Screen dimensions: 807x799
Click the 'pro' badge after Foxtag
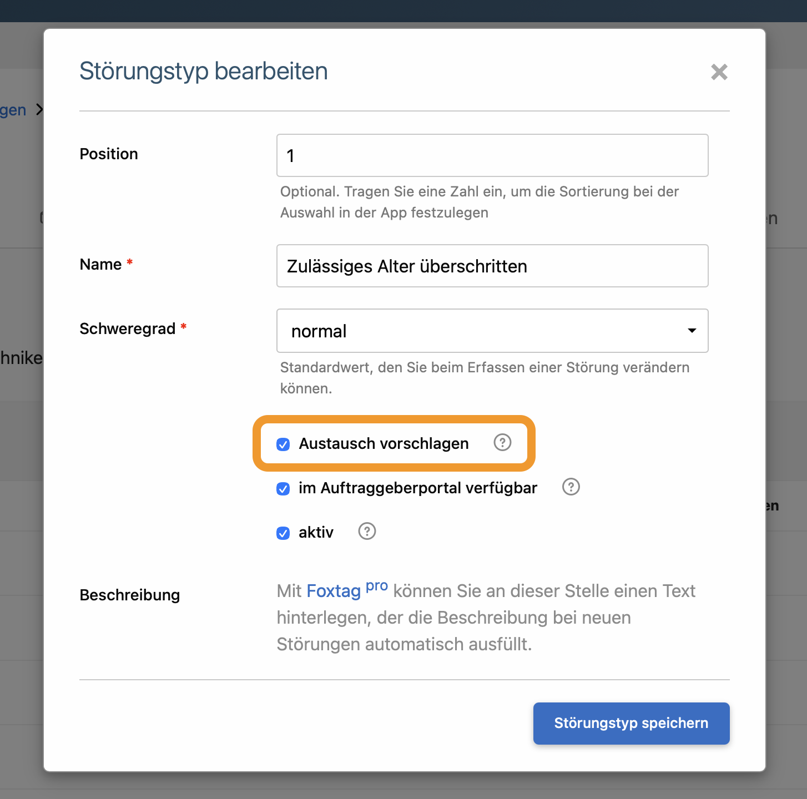(377, 586)
